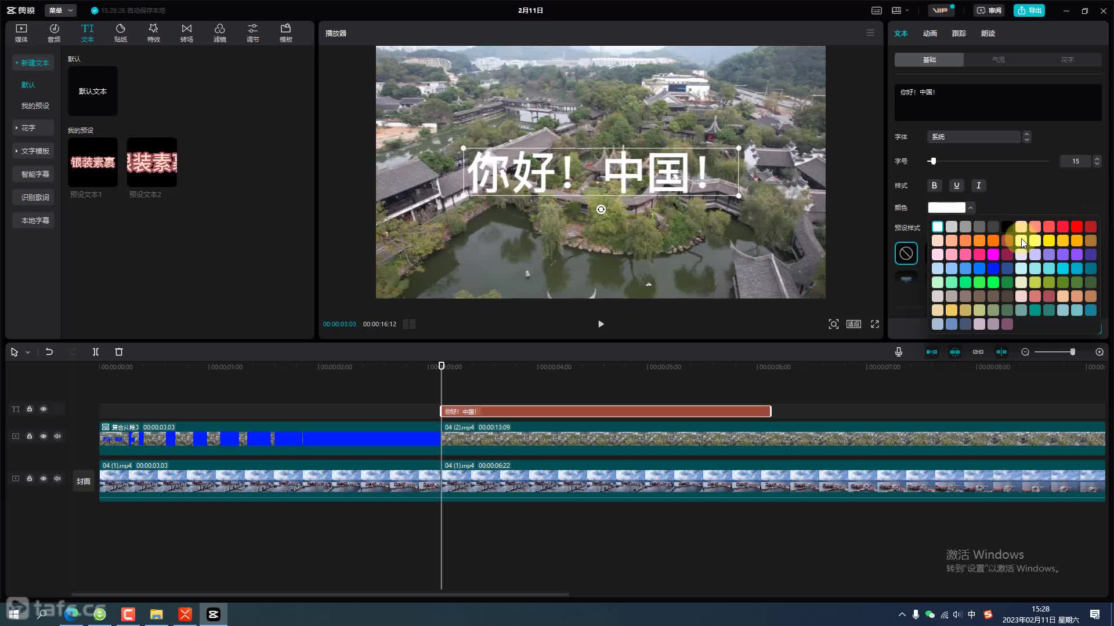The image size is (1114, 626).
Task: Open the 特效 effects panel
Action: coord(154,33)
